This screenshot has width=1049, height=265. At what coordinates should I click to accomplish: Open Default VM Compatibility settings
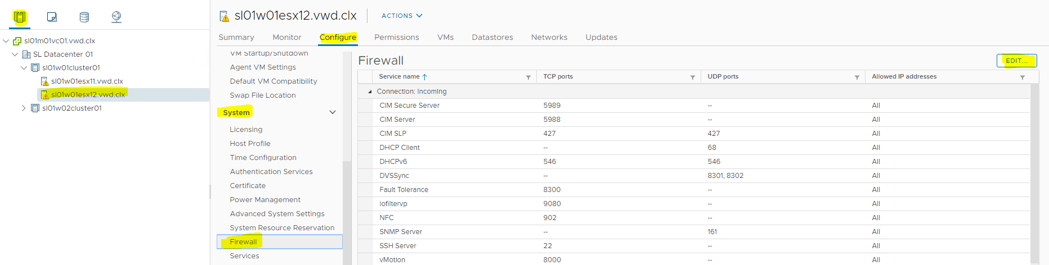(x=274, y=81)
